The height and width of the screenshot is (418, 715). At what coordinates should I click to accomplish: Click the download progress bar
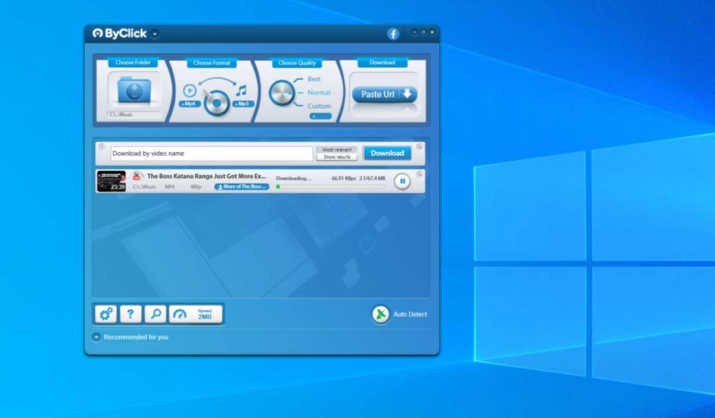click(x=330, y=187)
